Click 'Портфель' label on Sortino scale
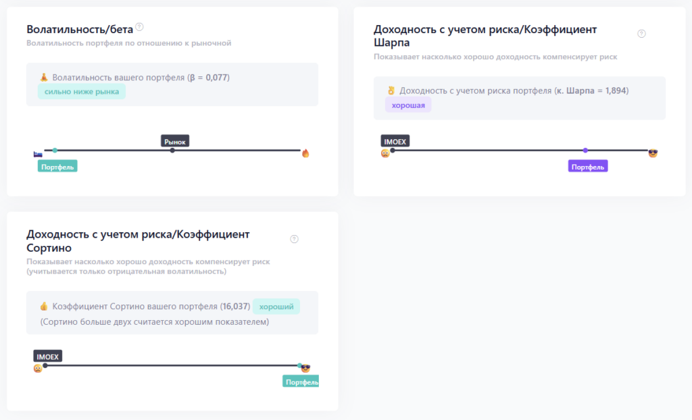Viewport: 692px width, 420px height. tap(301, 382)
